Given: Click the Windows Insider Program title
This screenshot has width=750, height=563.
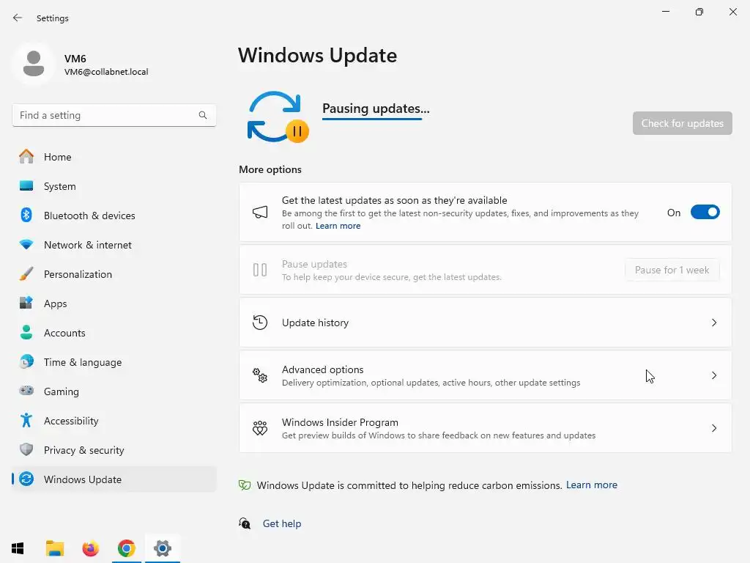Looking at the screenshot, I should pyautogui.click(x=340, y=422).
